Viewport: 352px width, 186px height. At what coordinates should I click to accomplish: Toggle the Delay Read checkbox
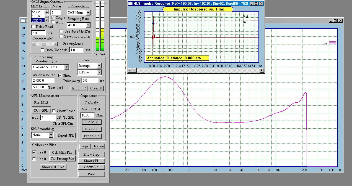[x=33, y=27]
